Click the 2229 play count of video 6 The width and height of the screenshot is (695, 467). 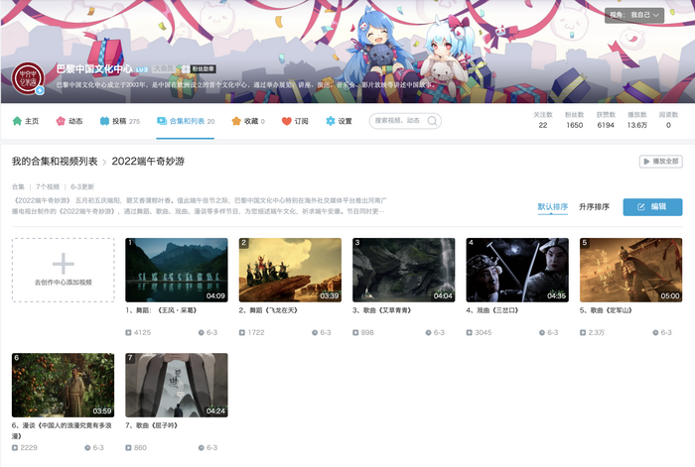pos(25,447)
